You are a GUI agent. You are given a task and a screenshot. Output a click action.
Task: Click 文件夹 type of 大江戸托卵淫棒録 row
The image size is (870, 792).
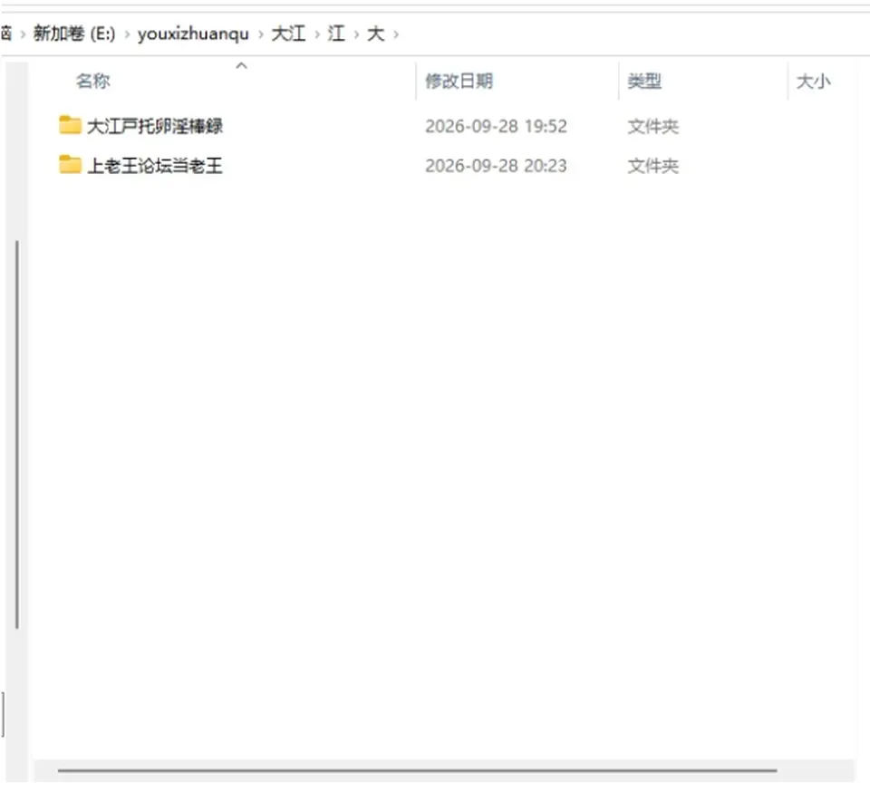click(653, 127)
